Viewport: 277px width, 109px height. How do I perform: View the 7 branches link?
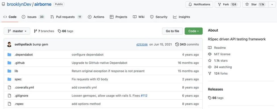[44, 31]
